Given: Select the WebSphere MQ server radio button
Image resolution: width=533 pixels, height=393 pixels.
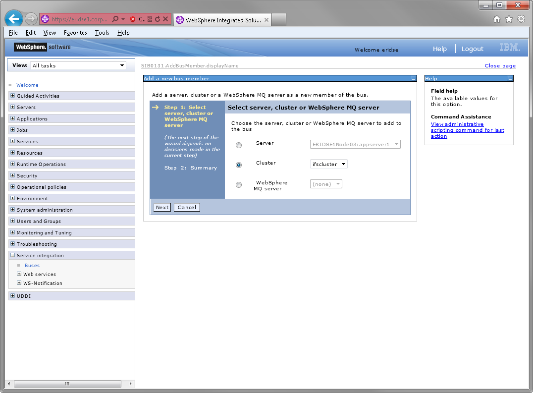Looking at the screenshot, I should coord(239,184).
